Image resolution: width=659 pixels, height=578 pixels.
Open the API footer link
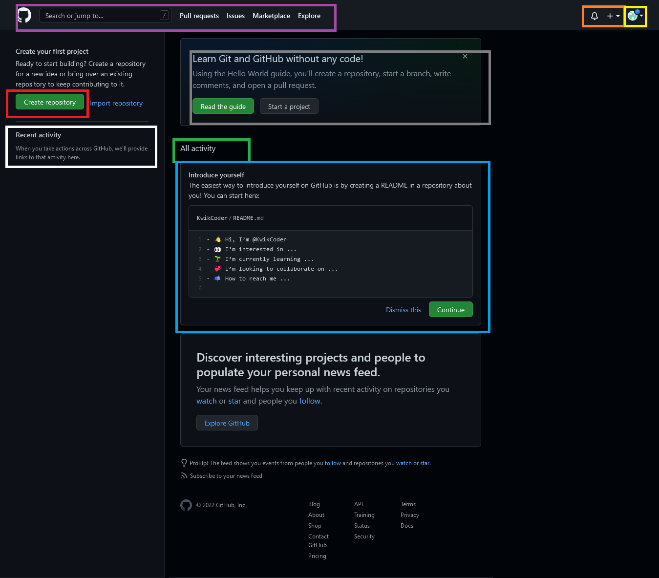pyautogui.click(x=359, y=504)
